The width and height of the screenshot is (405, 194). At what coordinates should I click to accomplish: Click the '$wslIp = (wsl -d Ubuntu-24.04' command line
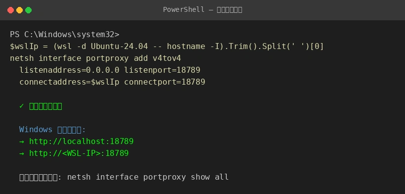click(166, 47)
